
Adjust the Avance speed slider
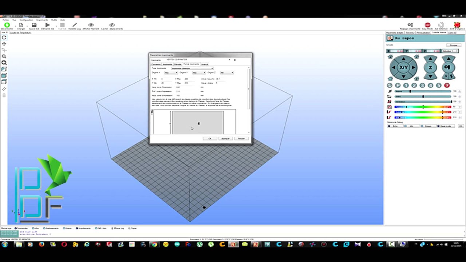(423, 91)
